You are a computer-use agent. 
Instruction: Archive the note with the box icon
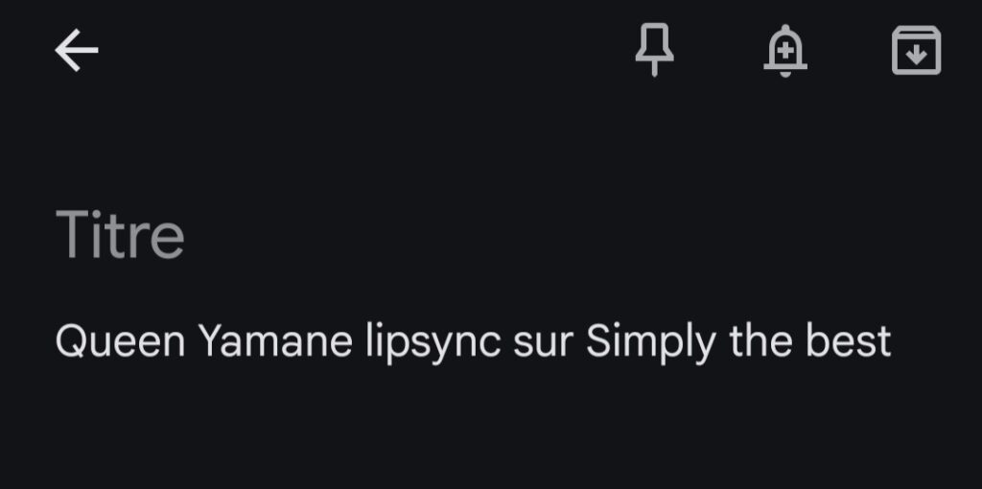click(x=916, y=50)
